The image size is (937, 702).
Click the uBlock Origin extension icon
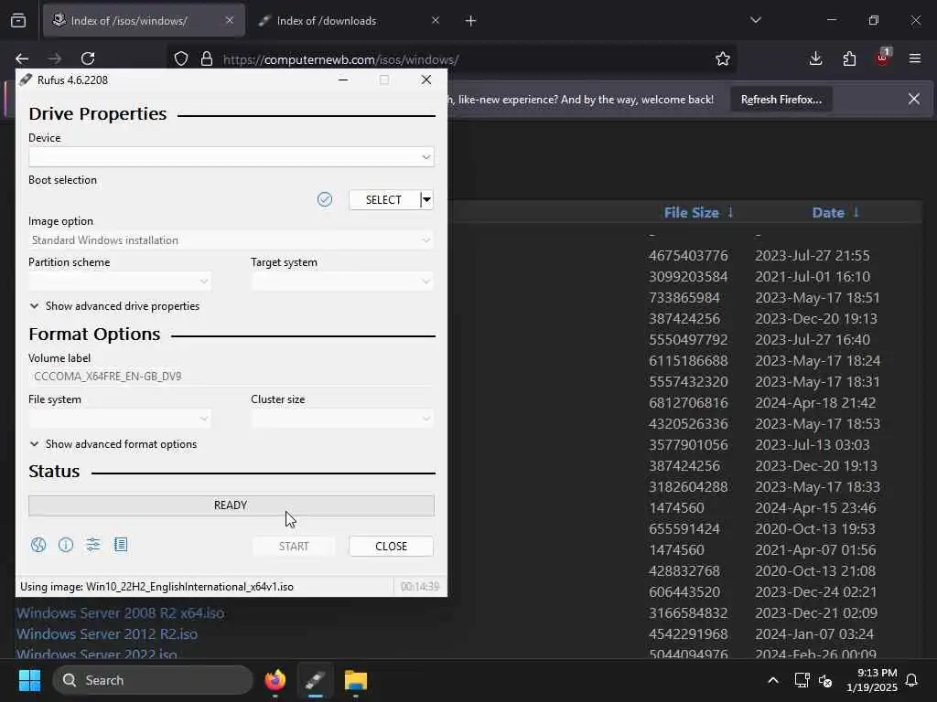883,58
